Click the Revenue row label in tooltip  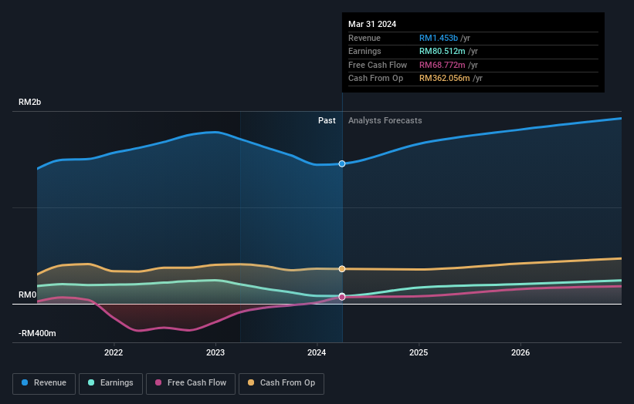pyautogui.click(x=364, y=38)
